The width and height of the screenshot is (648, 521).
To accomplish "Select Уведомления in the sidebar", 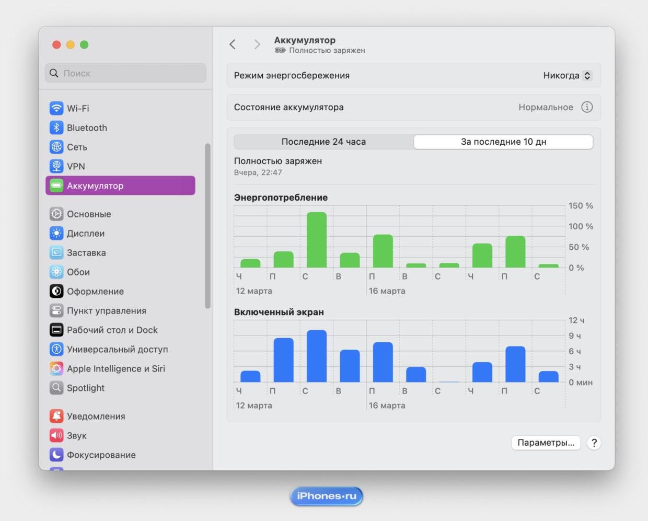I will (x=96, y=416).
